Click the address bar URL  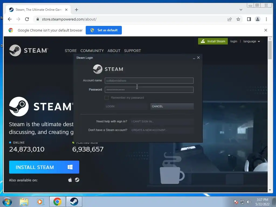69,19
